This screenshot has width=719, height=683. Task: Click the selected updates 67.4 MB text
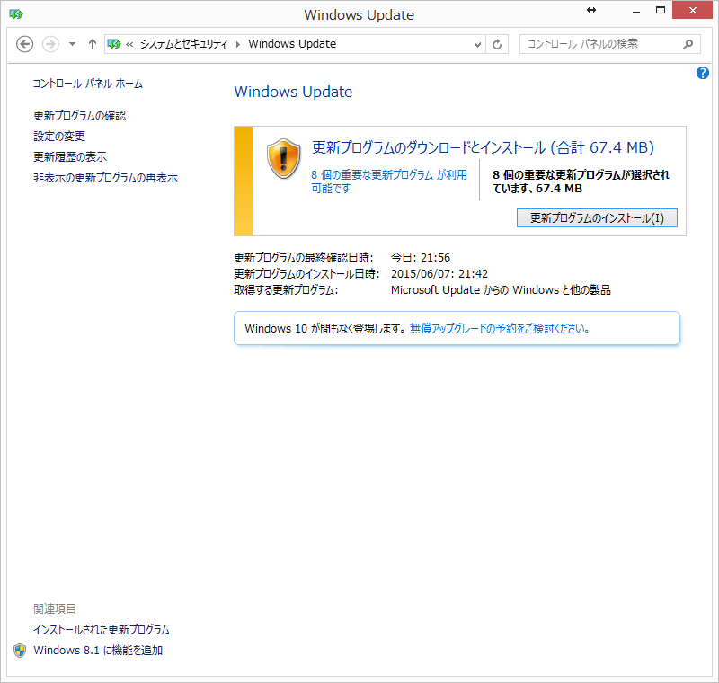(x=581, y=182)
